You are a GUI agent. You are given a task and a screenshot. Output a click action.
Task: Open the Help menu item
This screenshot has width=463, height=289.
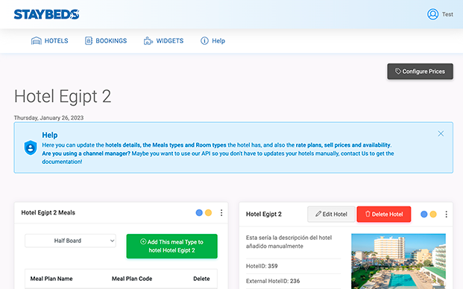212,41
